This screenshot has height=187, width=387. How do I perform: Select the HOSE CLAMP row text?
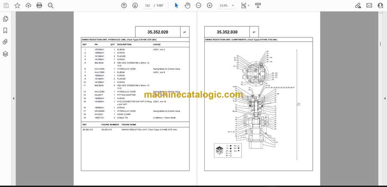pos(124,114)
